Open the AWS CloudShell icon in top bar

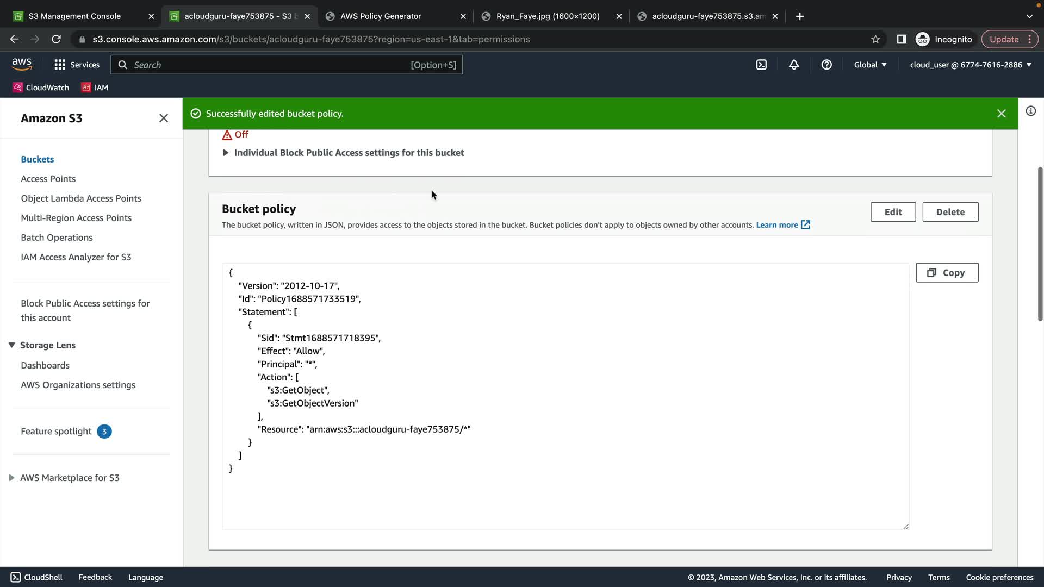[761, 65]
